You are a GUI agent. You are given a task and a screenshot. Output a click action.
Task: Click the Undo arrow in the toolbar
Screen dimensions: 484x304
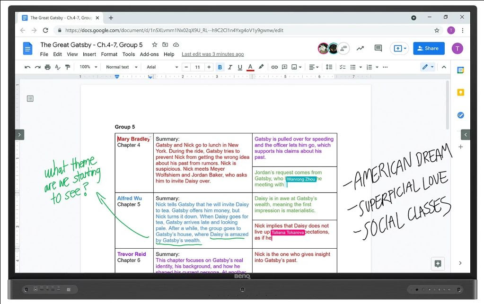pyautogui.click(x=27, y=67)
